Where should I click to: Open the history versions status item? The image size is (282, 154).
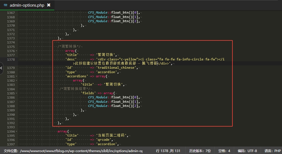coord(200,151)
